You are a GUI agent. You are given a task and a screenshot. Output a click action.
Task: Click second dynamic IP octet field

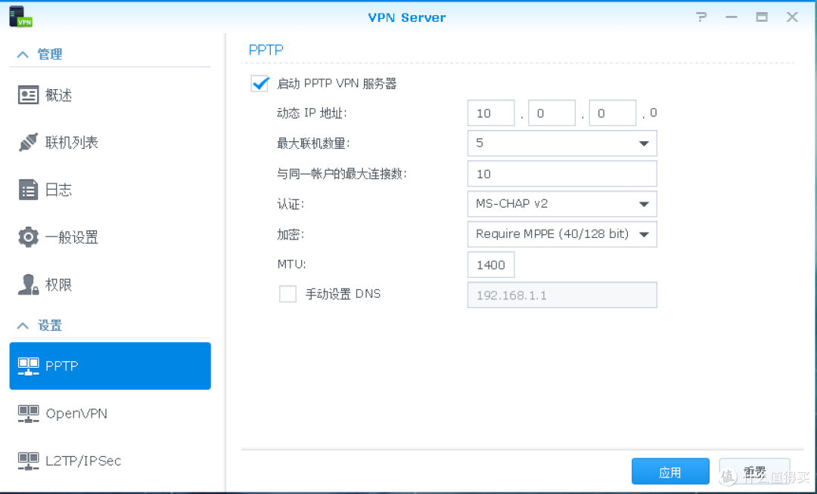point(551,113)
